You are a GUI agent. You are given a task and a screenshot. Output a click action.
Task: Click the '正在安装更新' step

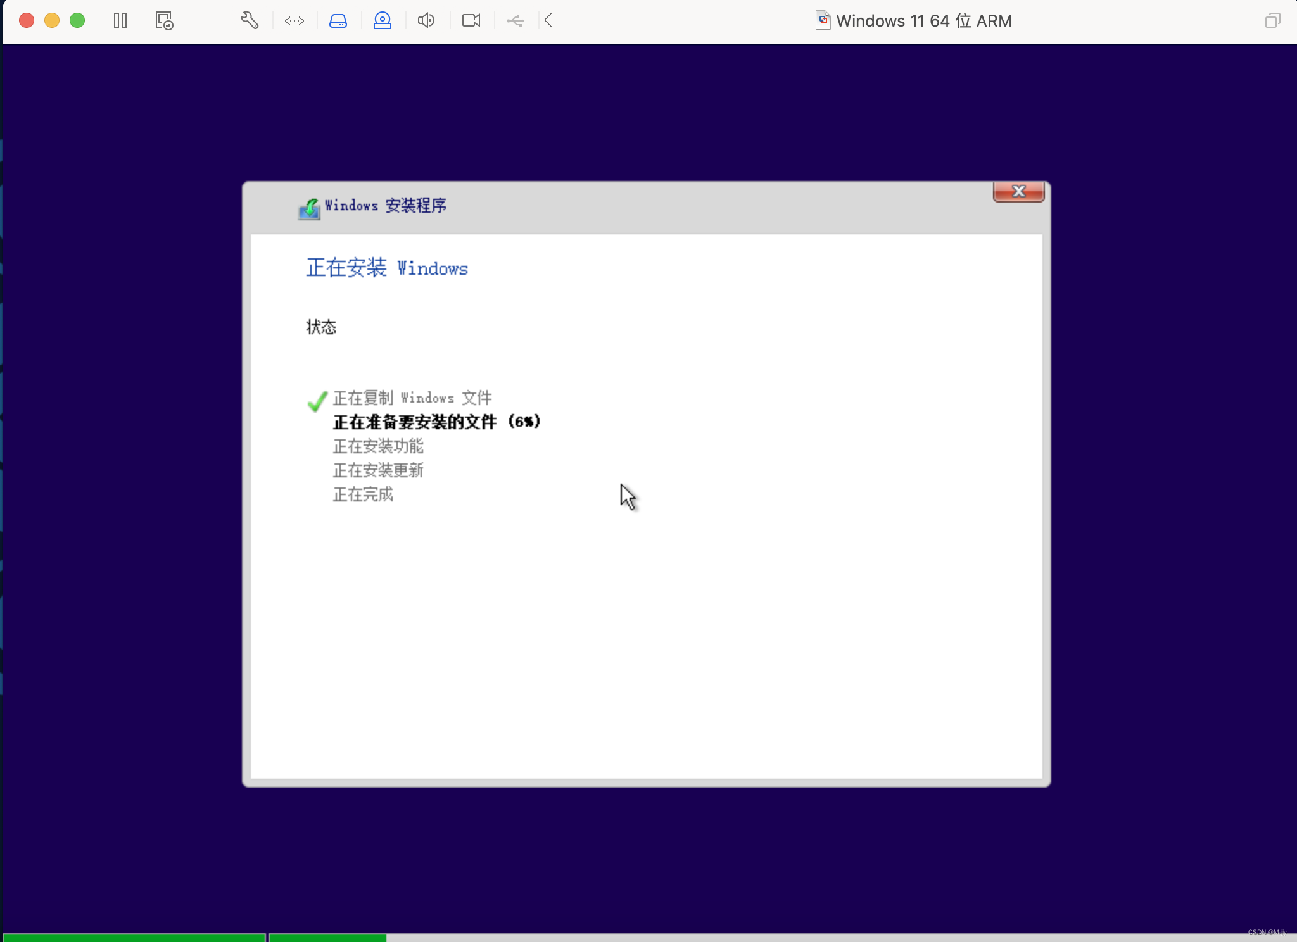point(378,470)
